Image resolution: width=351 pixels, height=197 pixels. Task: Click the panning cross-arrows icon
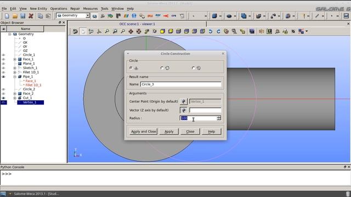click(131, 32)
